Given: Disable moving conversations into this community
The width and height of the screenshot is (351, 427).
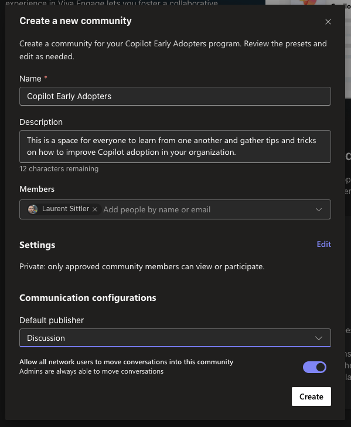Looking at the screenshot, I should (315, 367).
